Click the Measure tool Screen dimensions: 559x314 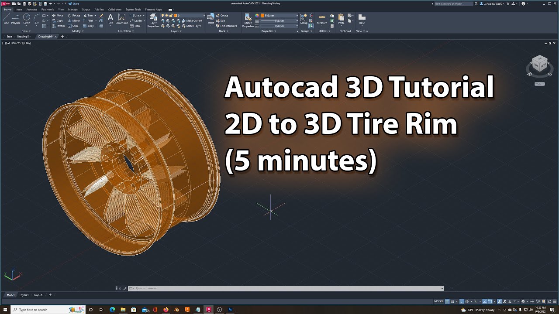(322, 19)
